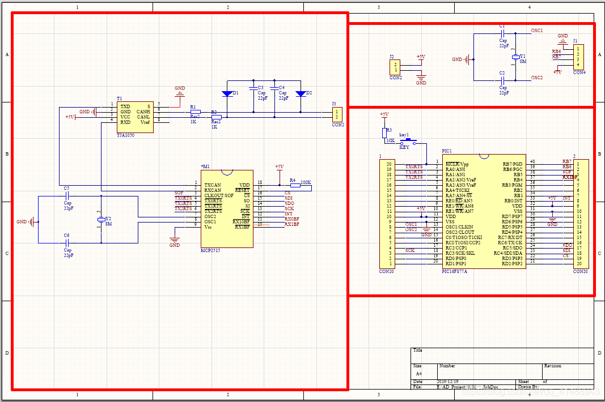This screenshot has width=605, height=402.
Task: Click the SDI net label beside MCP2515
Action: [x=289, y=198]
